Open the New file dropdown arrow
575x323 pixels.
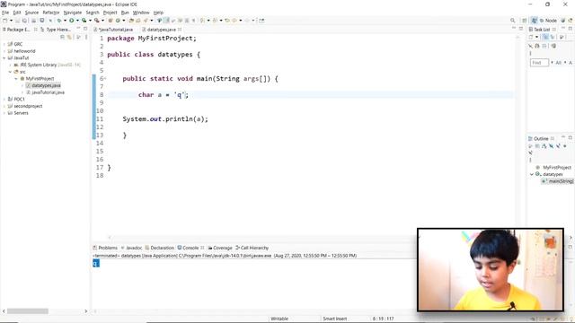(x=11, y=21)
